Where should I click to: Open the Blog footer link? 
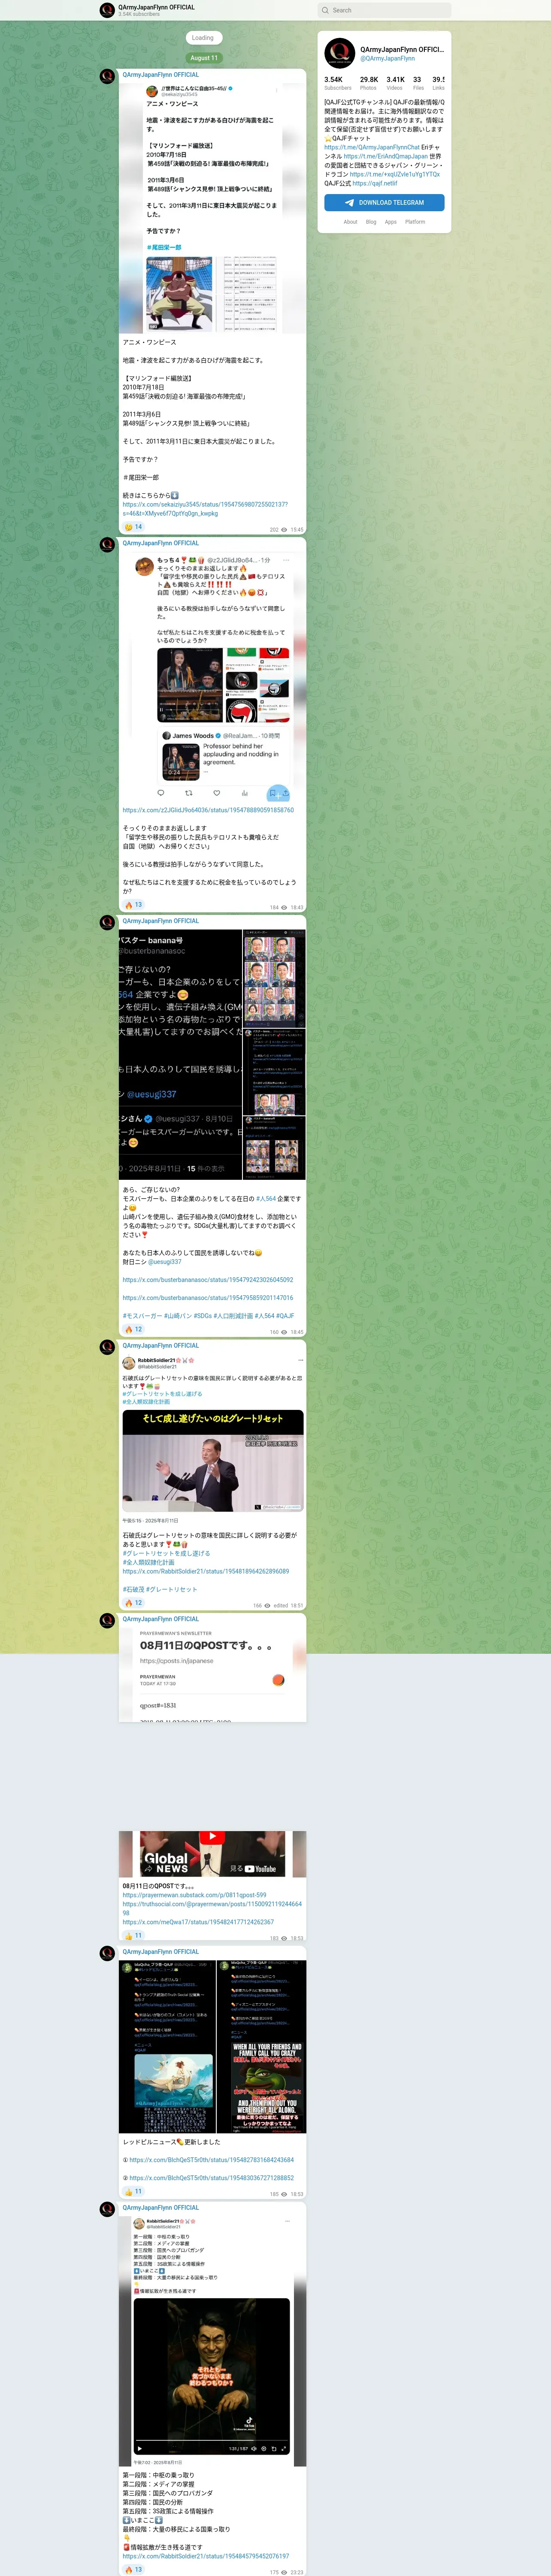pyautogui.click(x=371, y=222)
